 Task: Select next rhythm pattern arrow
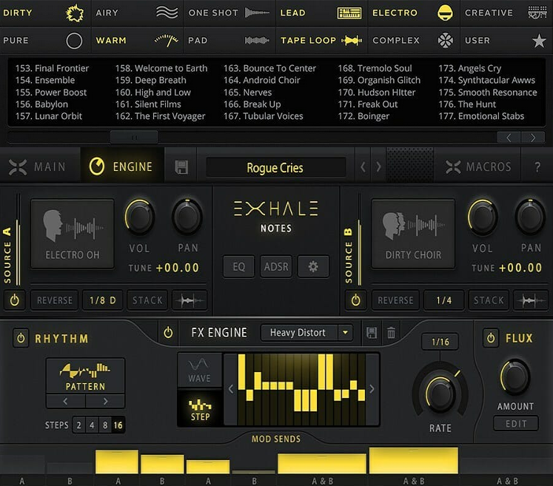[105, 401]
